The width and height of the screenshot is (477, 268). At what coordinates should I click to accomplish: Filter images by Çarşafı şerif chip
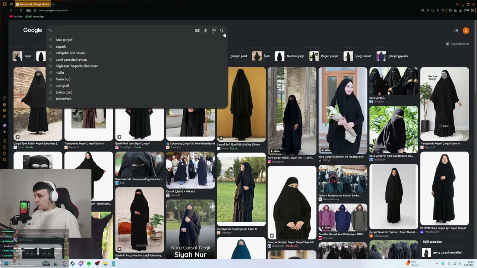238,56
